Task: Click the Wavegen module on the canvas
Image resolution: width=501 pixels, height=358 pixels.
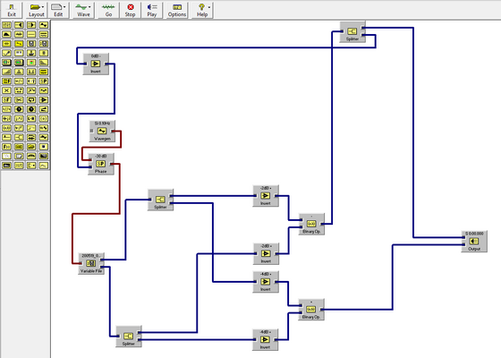Action: pos(102,131)
